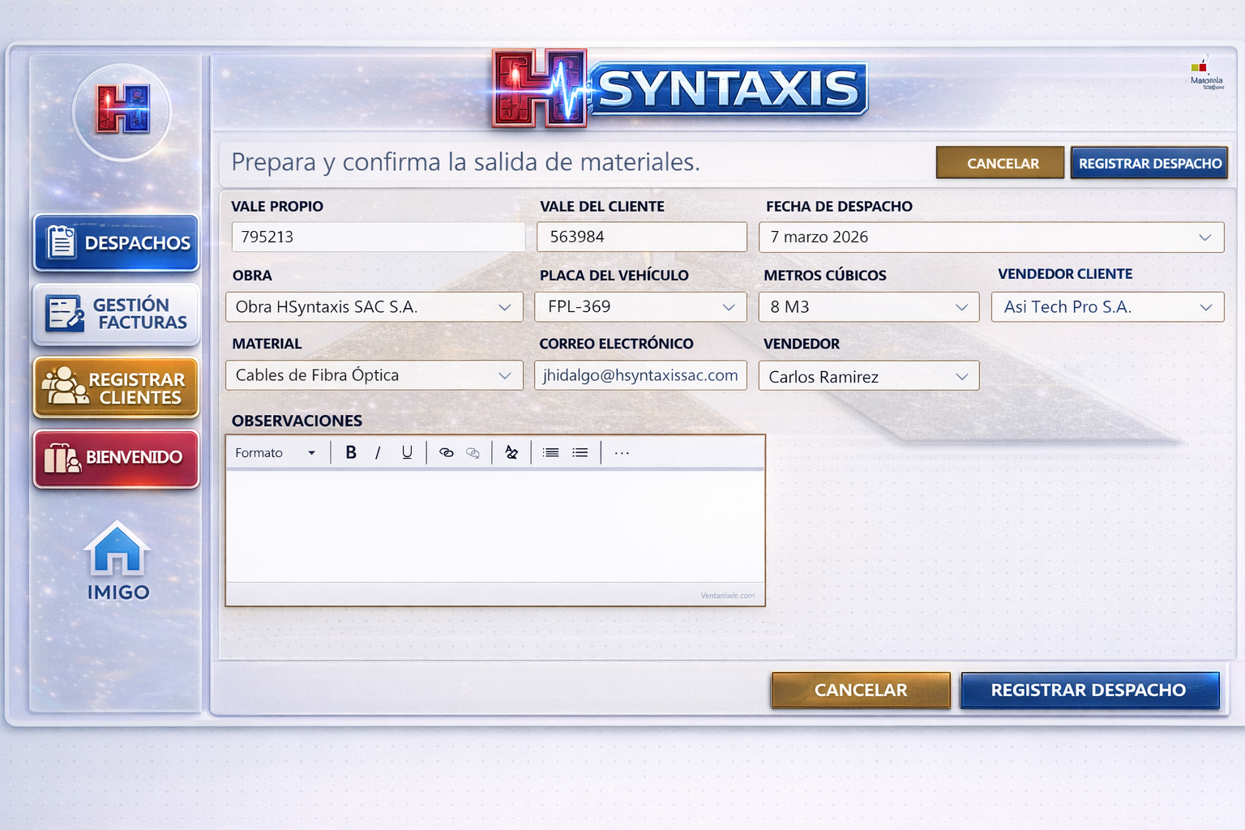Create a bulleted list in Observaciones
Viewport: 1245px width, 830px height.
580,452
